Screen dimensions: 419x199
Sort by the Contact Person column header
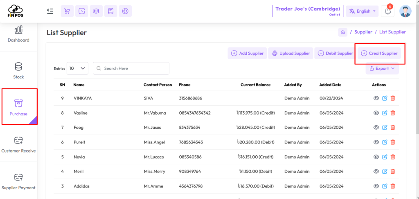pos(158,85)
